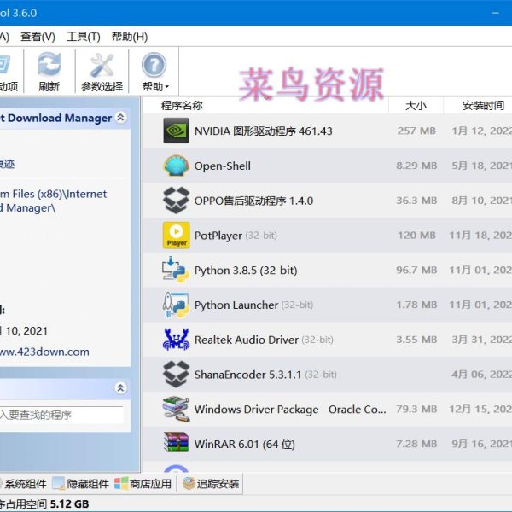The height and width of the screenshot is (512, 512).
Task: Select the "Python Launcher" program name
Action: click(x=236, y=305)
